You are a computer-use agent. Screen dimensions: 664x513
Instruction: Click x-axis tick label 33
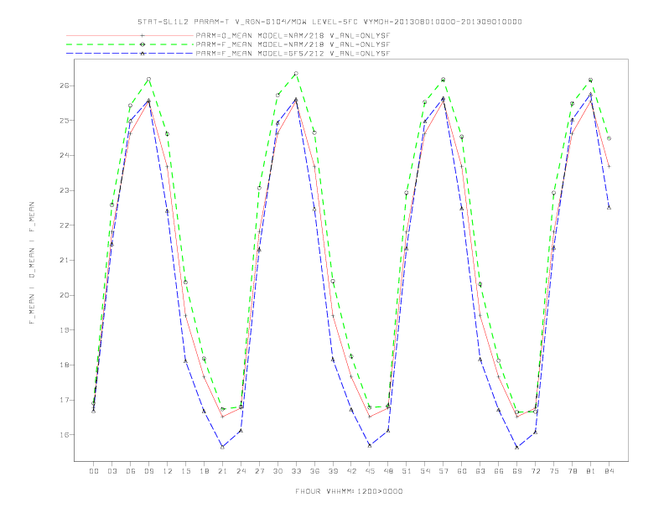(x=296, y=471)
